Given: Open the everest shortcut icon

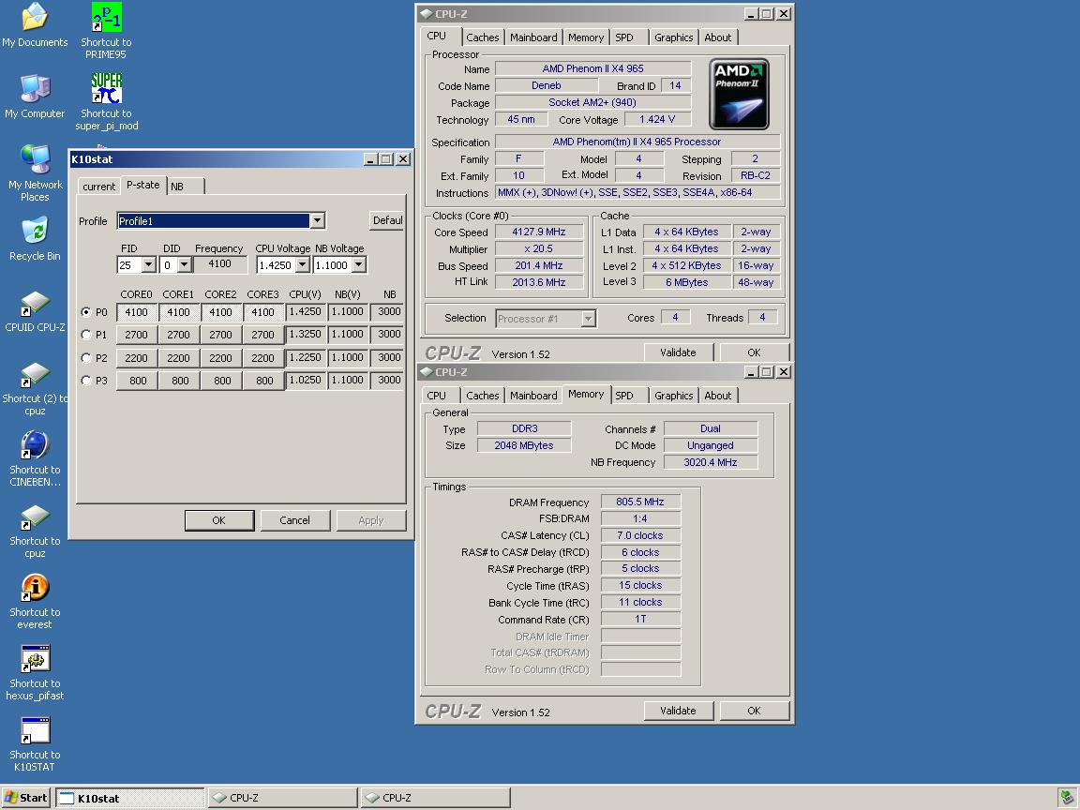Looking at the screenshot, I should (x=35, y=589).
